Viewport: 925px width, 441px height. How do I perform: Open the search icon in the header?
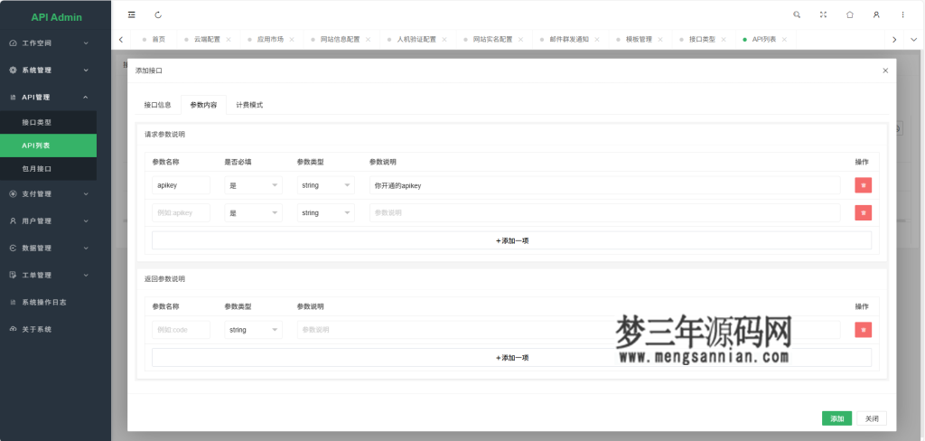coord(797,14)
